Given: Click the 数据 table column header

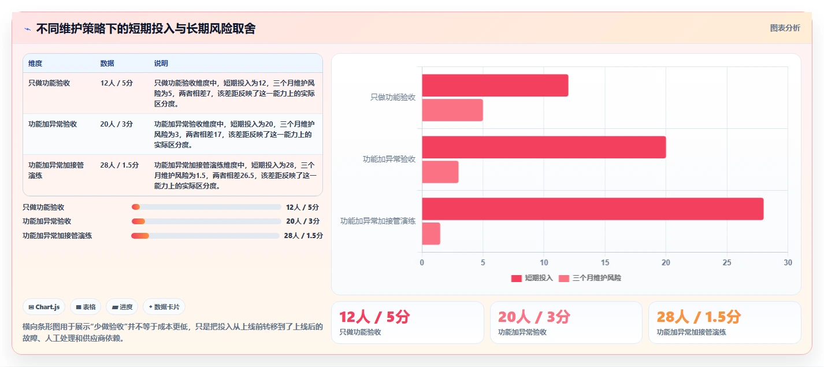Looking at the screenshot, I should point(107,63).
